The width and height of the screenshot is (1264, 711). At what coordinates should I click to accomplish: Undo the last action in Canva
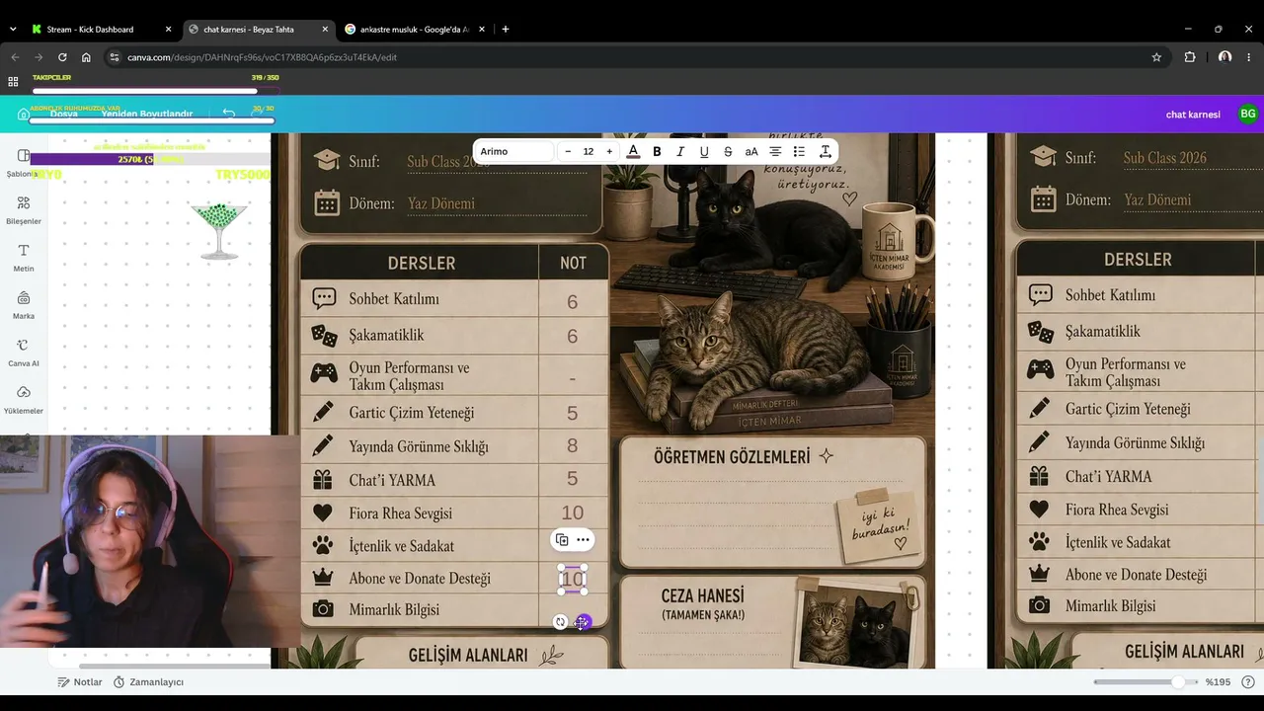(x=229, y=114)
